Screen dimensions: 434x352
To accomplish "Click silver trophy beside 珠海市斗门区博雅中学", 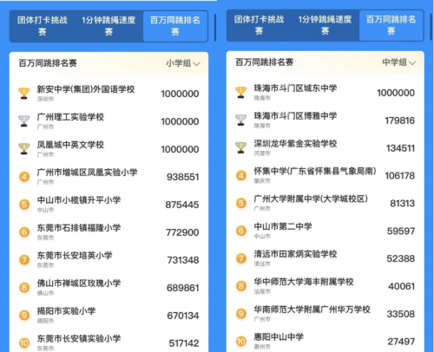I will click(x=240, y=120).
